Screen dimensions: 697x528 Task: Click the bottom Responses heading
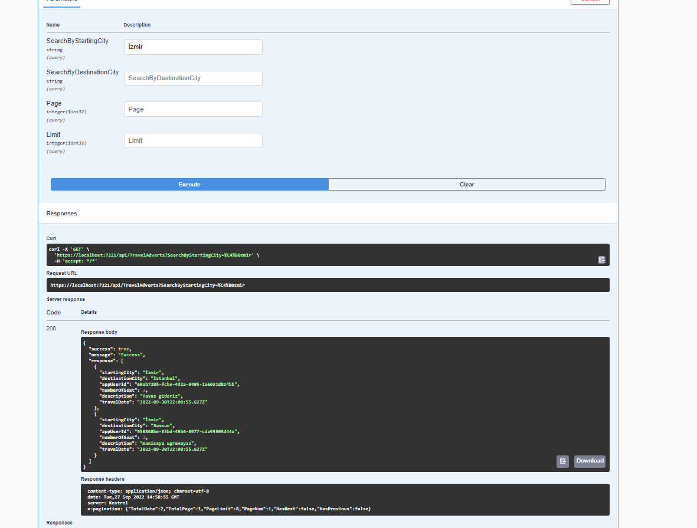click(x=60, y=523)
